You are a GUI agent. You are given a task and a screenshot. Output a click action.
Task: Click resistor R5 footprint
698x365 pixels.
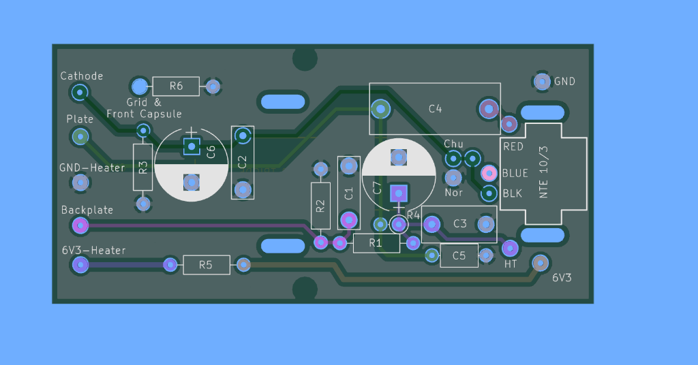pos(206,265)
